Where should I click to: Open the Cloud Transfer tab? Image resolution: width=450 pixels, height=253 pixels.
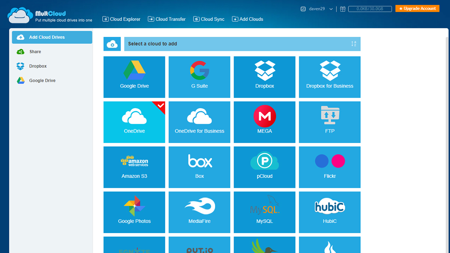point(167,19)
